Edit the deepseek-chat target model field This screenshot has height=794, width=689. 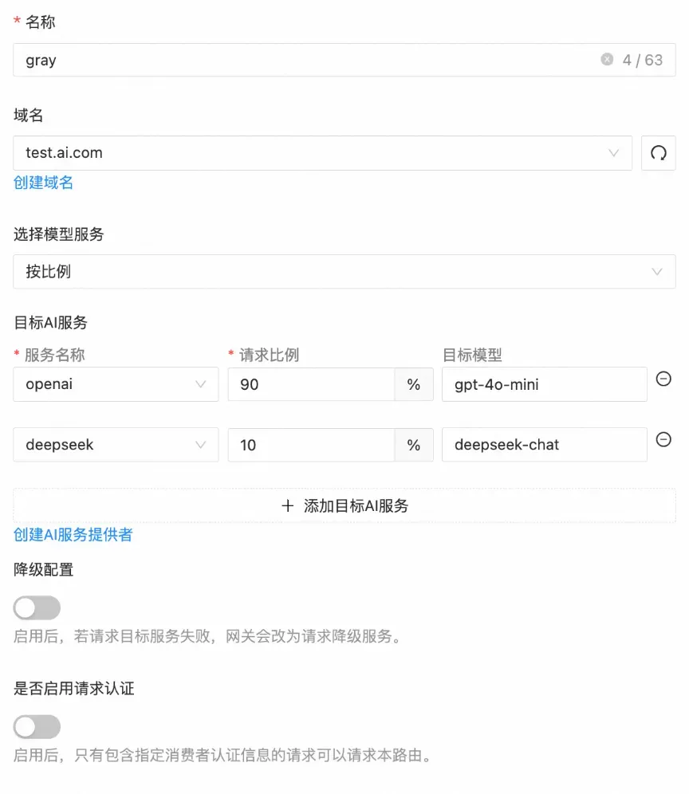[544, 445]
